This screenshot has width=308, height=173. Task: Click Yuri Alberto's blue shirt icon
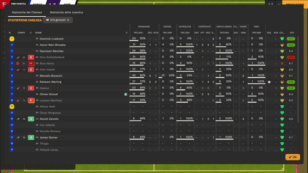[x=12, y=125]
